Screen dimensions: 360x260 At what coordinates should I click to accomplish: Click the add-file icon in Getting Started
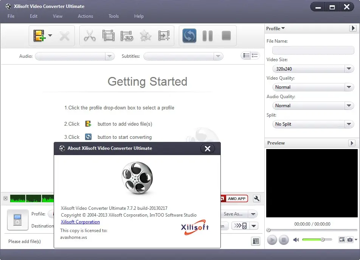[x=88, y=124]
